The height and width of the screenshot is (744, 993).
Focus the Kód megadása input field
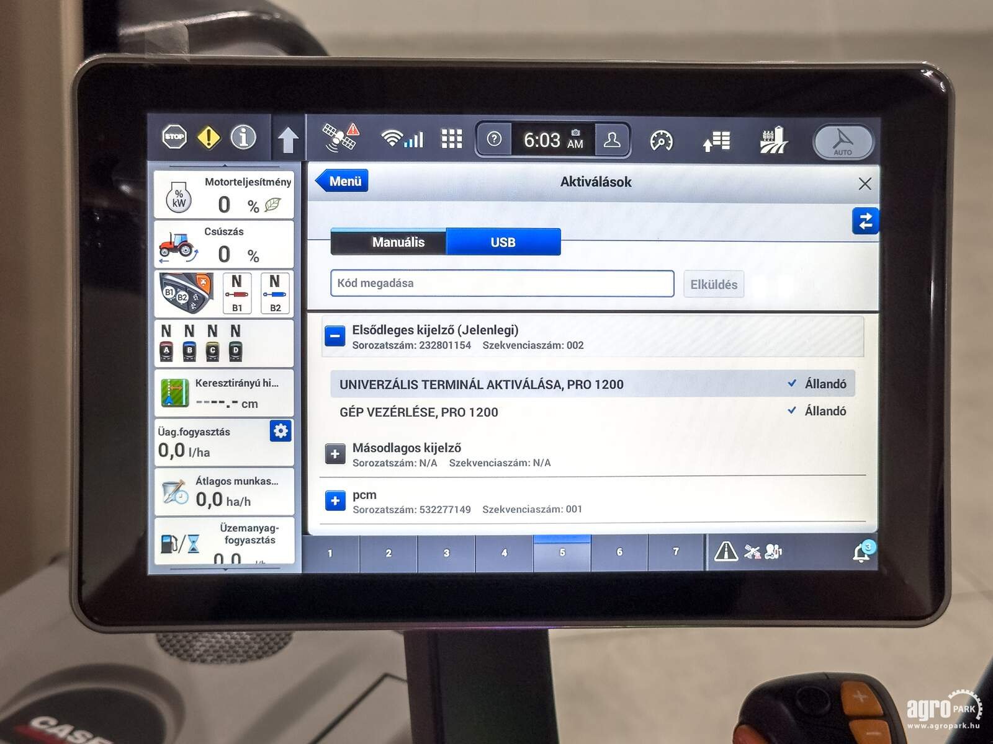pyautogui.click(x=502, y=283)
